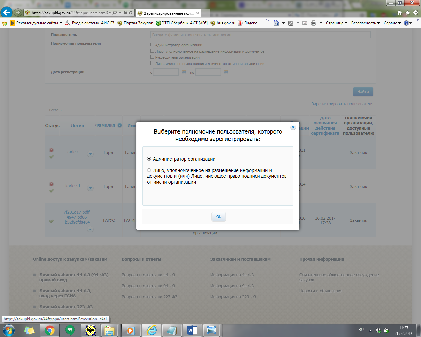Open the browser Home icon
The height and width of the screenshot is (337, 421).
coord(400,13)
